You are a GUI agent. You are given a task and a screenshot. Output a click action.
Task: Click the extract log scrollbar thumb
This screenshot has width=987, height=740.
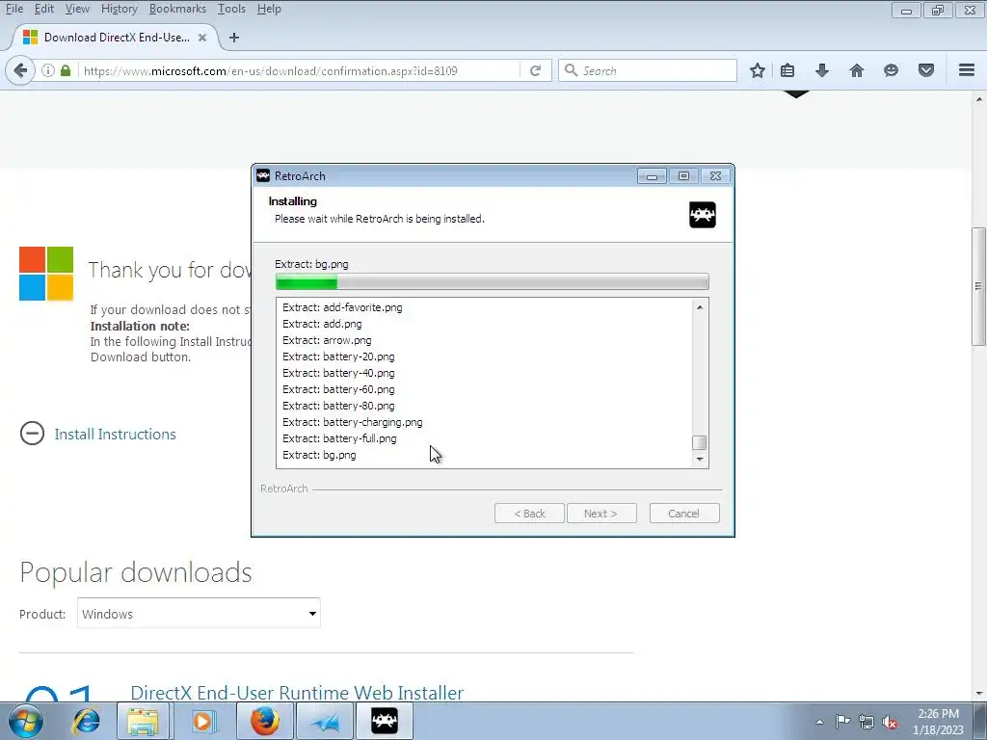[x=700, y=443]
